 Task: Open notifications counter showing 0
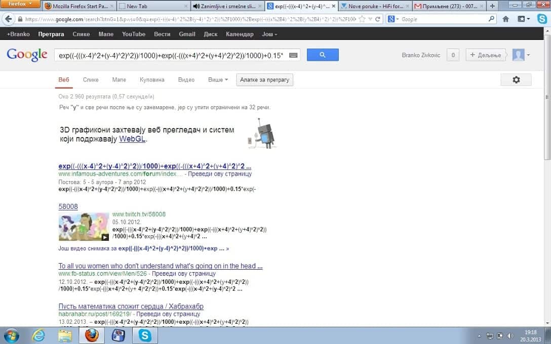point(453,55)
